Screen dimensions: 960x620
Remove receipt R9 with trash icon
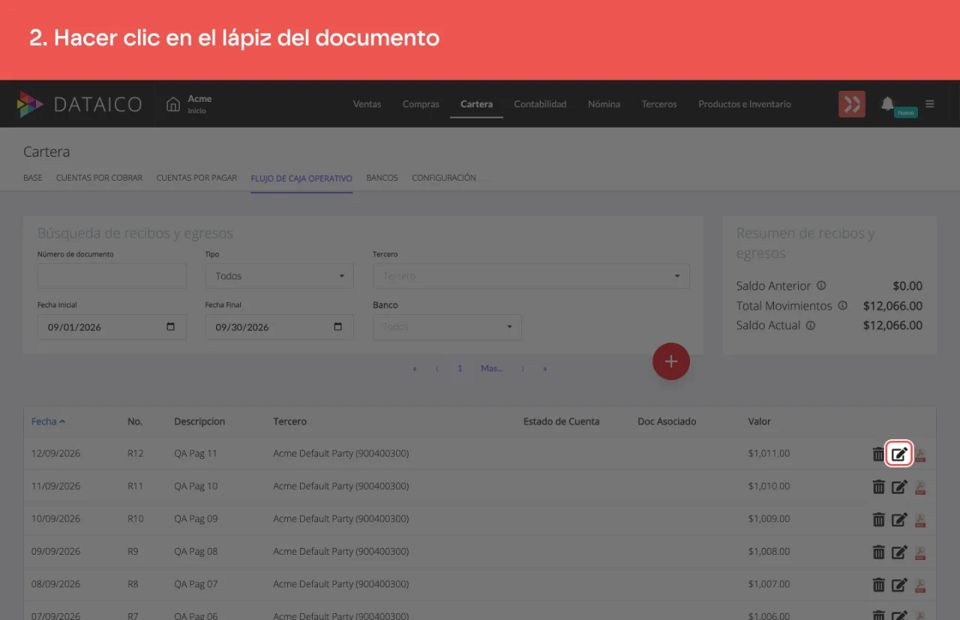[878, 552]
